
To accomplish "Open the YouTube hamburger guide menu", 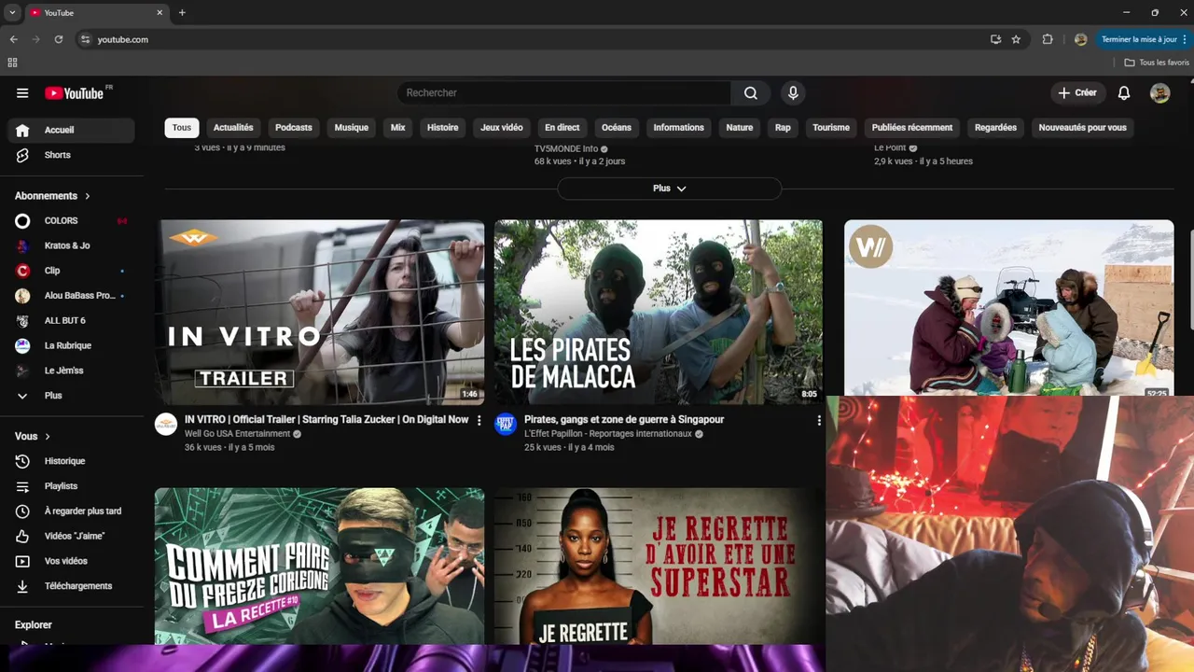I will coord(22,93).
